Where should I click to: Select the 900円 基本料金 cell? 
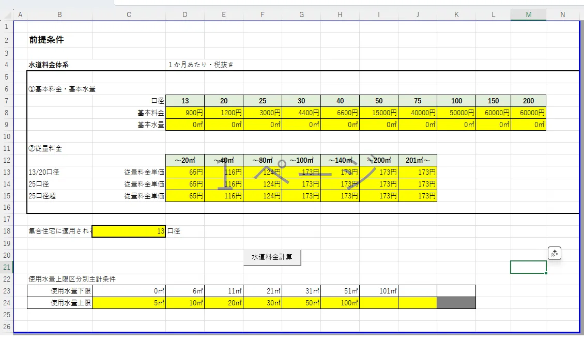185,113
